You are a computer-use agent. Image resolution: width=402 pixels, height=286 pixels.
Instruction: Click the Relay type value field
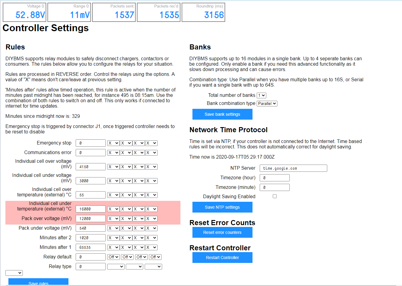pos(91,267)
